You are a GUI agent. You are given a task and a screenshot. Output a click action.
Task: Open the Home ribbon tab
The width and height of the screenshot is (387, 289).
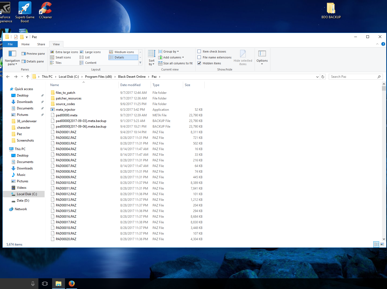click(x=26, y=44)
